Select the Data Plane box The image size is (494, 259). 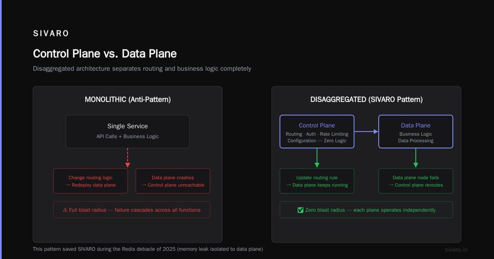(416, 132)
